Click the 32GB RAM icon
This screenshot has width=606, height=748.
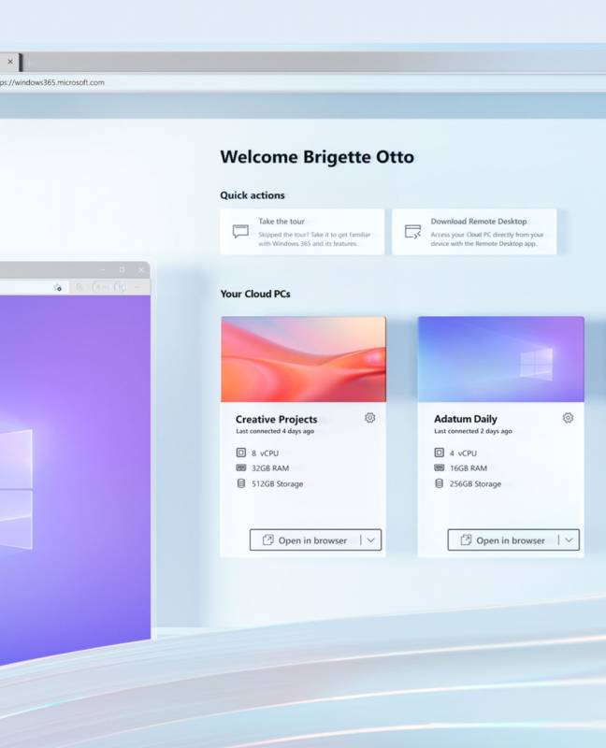tap(241, 467)
